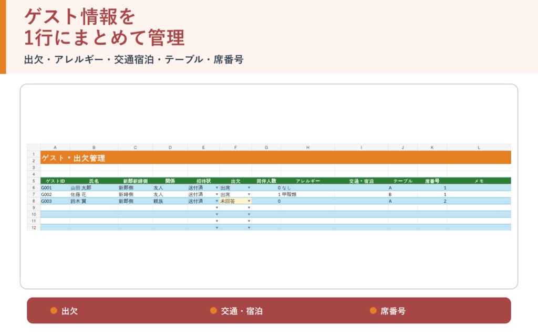The width and height of the screenshot is (538, 336).
Task: Open 招待状 dropdown arrow in row 9
Action: [x=216, y=208]
